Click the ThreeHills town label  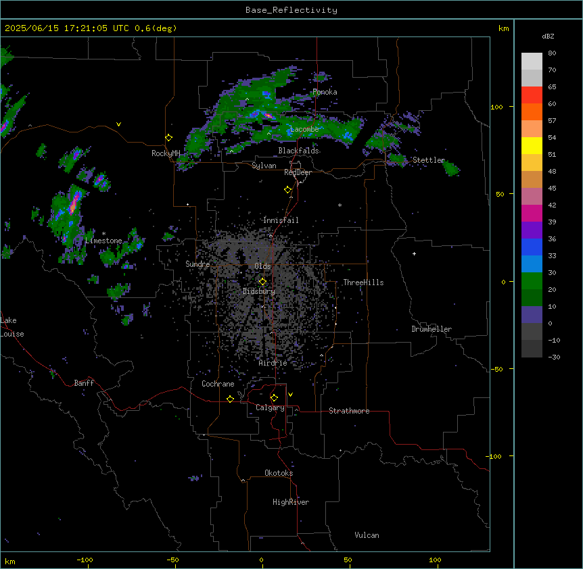pyautogui.click(x=363, y=282)
